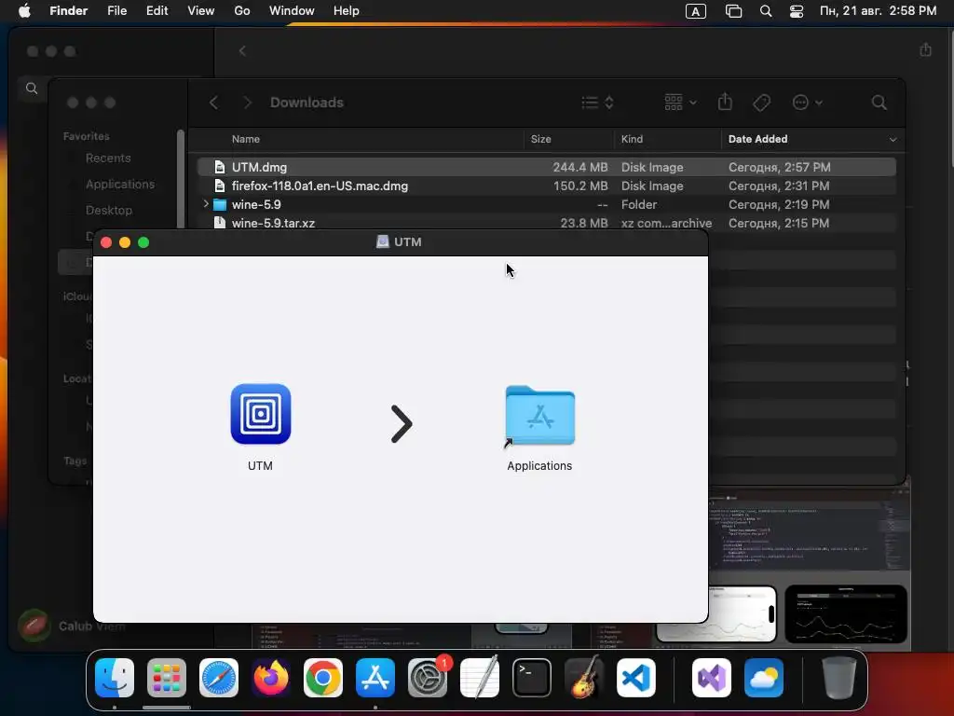Select the UTM.dmg file row

pos(546,167)
